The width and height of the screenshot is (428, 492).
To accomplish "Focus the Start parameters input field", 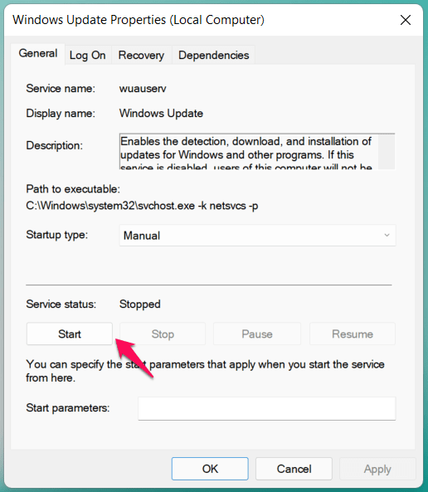I will pos(267,408).
